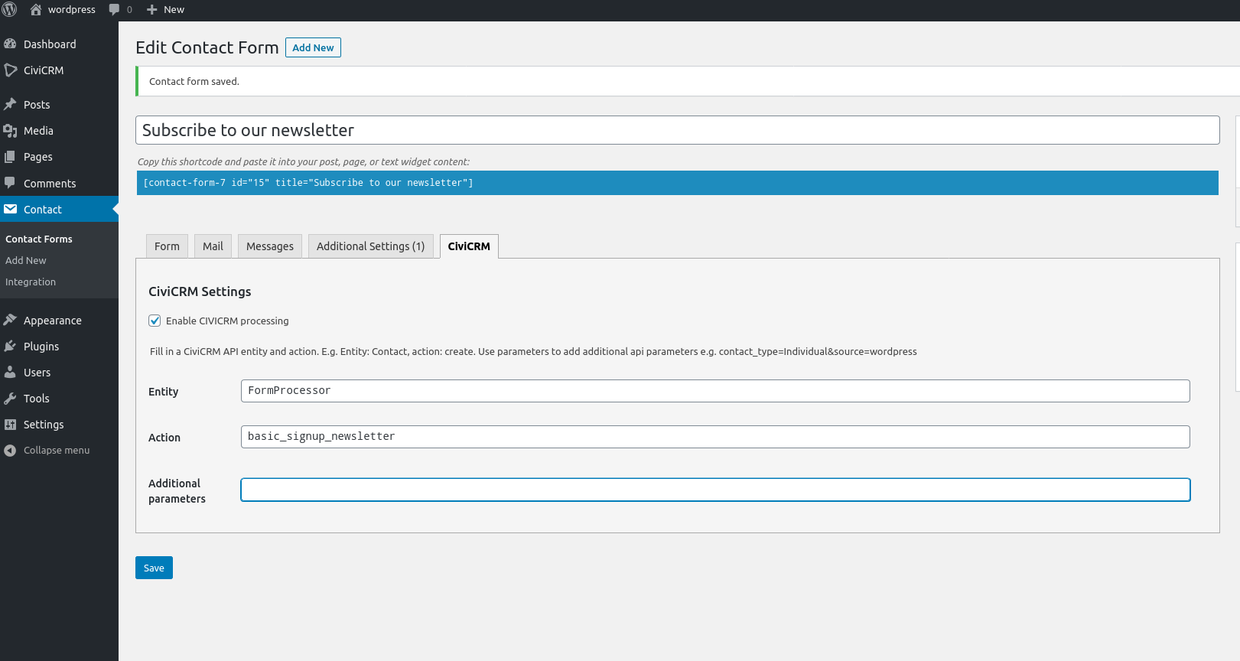The image size is (1240, 661).
Task: Open CiviCRM from the sidebar icon
Action: click(x=10, y=70)
